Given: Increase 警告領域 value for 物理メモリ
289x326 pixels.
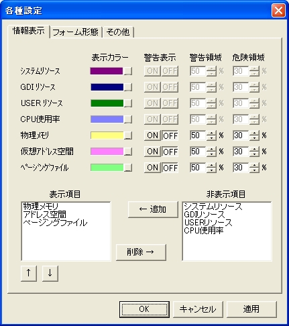Looking at the screenshot, I should click(x=211, y=133).
